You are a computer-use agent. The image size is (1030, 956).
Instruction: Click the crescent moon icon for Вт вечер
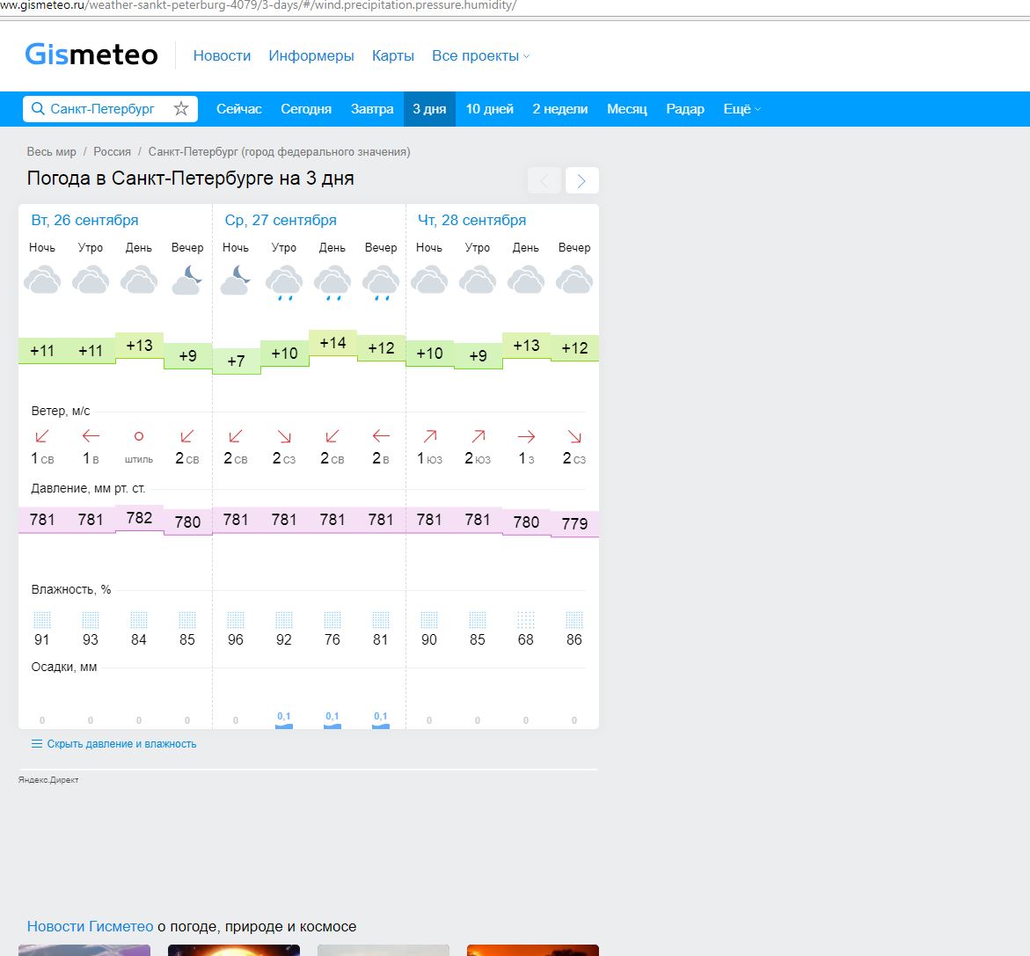[186, 277]
